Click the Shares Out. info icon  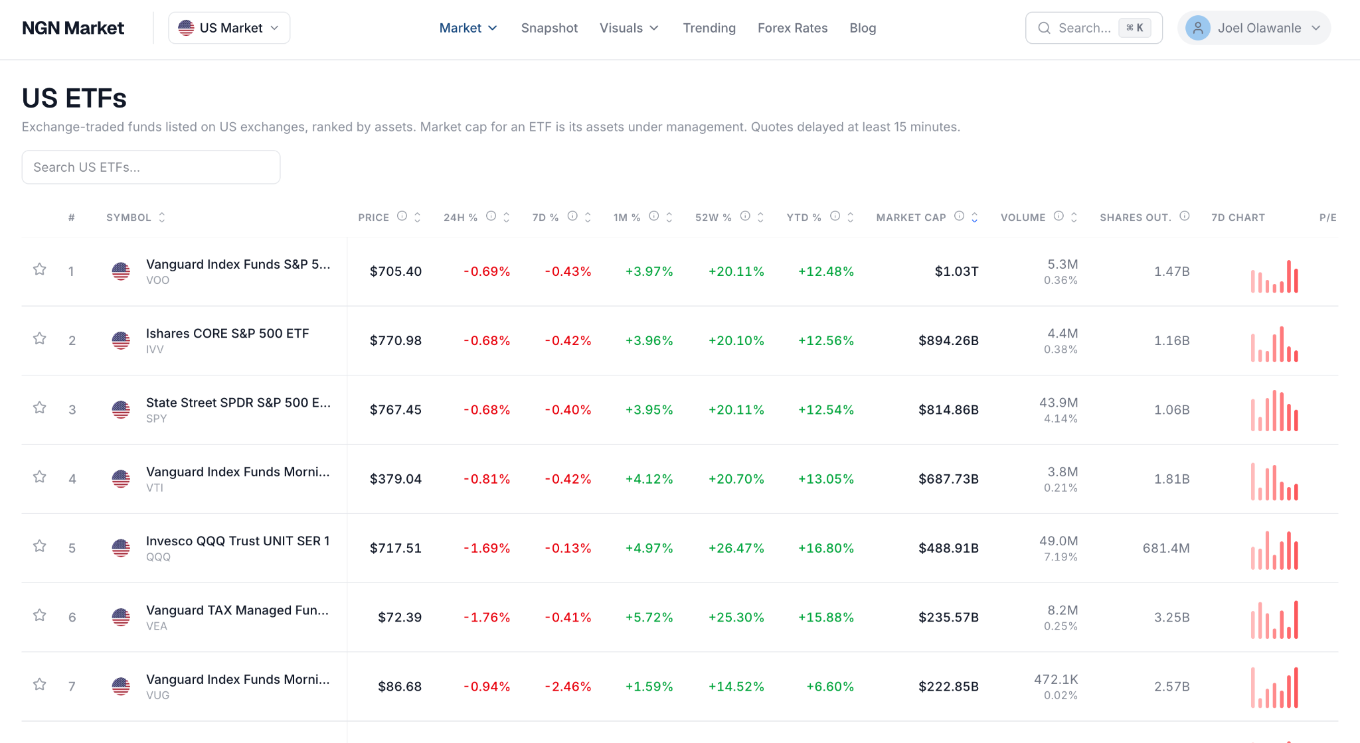click(x=1185, y=216)
